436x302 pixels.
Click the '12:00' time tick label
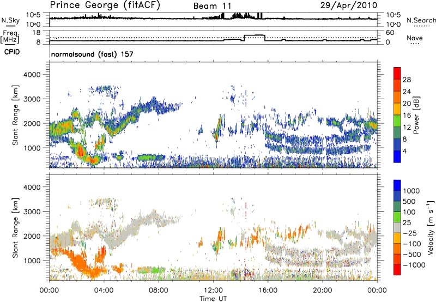pos(213,291)
